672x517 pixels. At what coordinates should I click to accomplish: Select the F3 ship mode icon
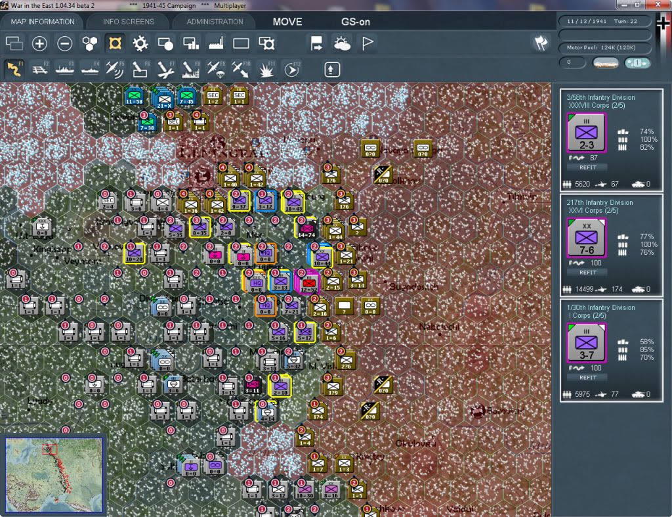click(65, 69)
